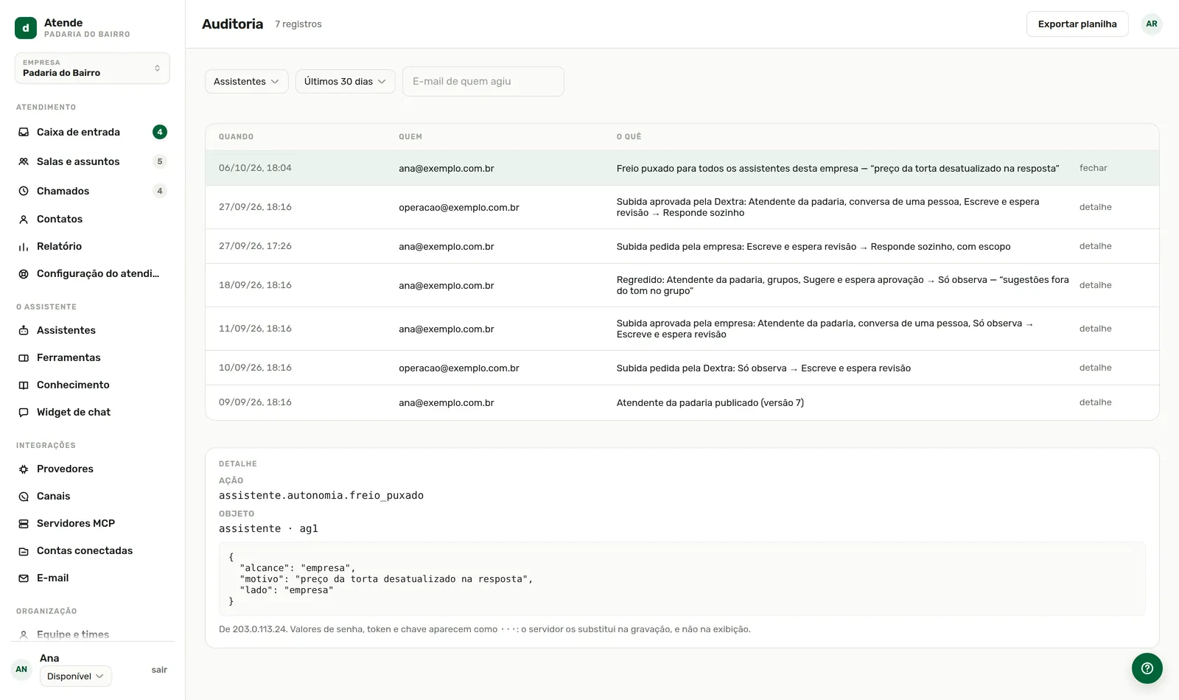The height and width of the screenshot is (700, 1179).
Task: Open the Últimos 30 dias period dropdown
Action: [345, 81]
